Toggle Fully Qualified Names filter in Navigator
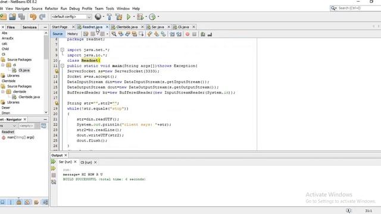Screen dimensions: 381x214 (x=36, y=202)
